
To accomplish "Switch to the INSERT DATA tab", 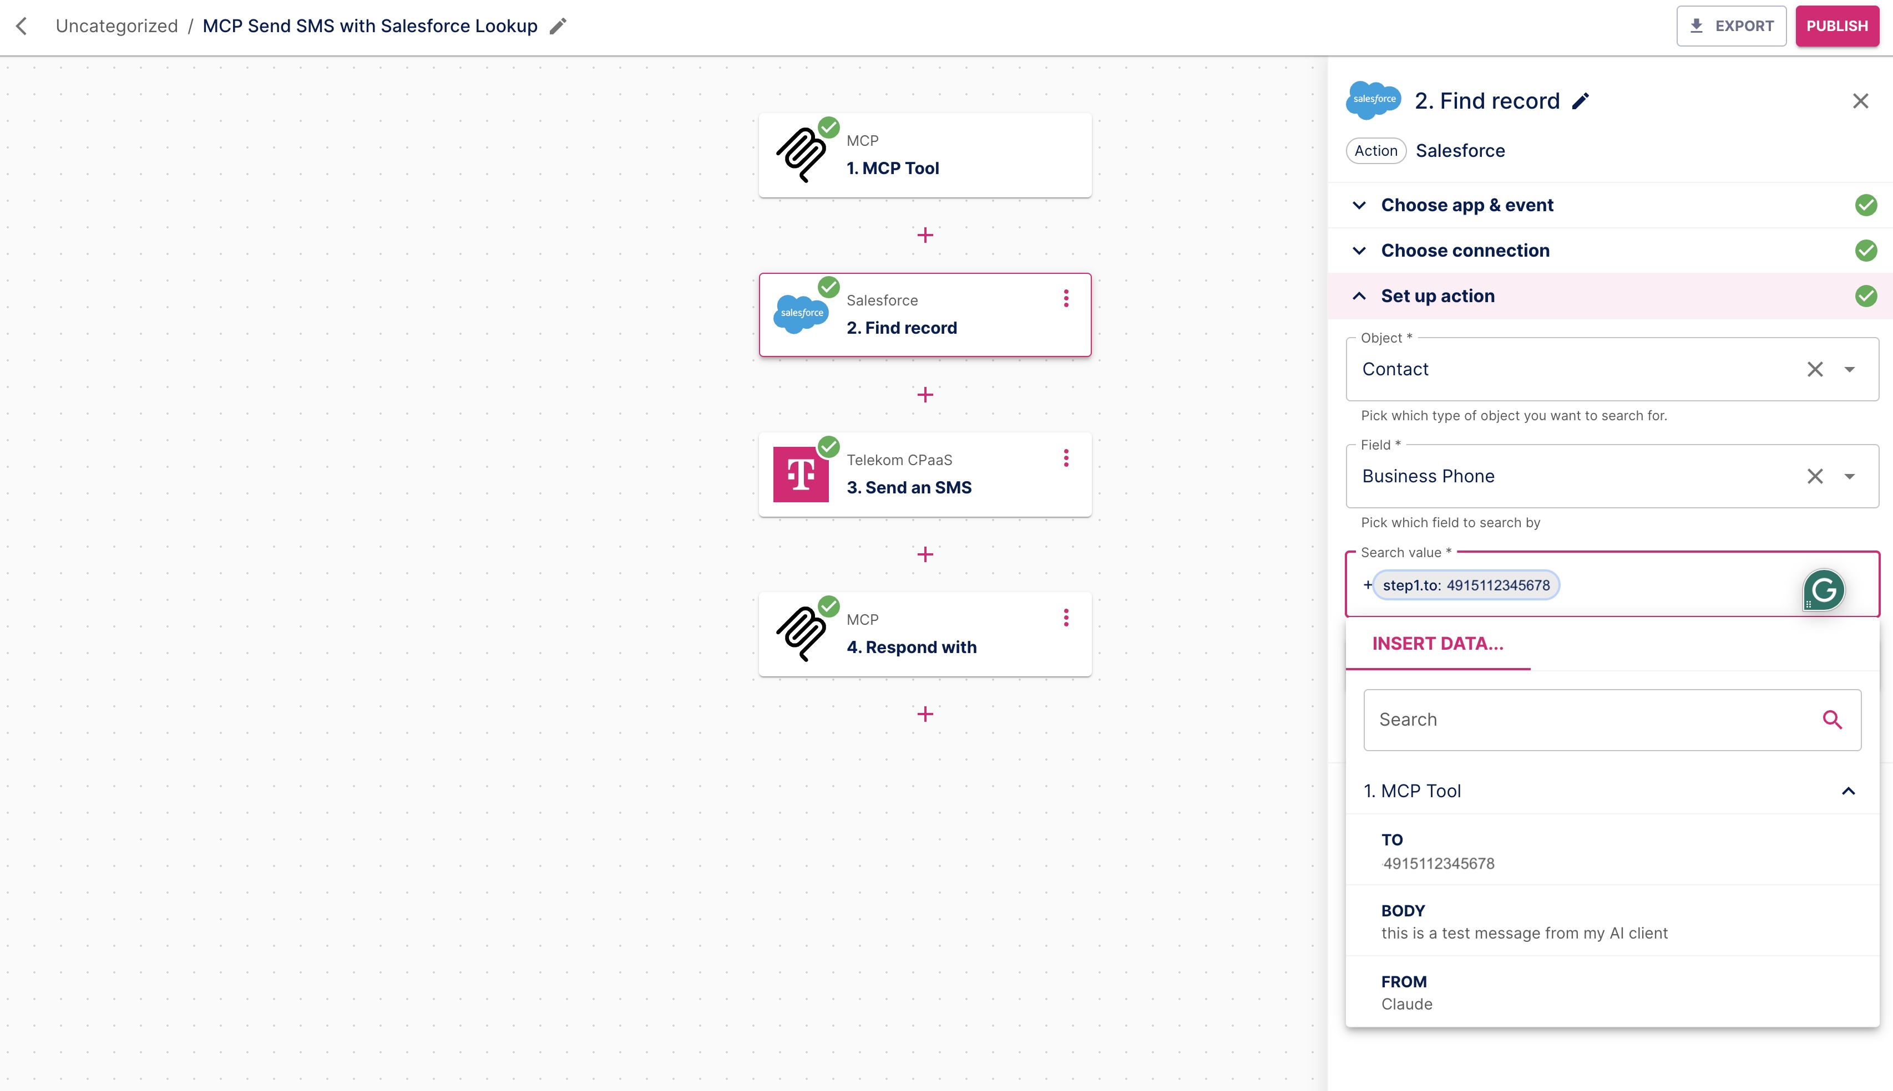I will pos(1437,643).
